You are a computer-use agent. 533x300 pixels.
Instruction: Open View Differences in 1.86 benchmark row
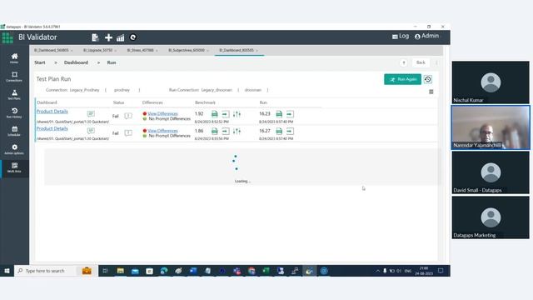pos(162,131)
